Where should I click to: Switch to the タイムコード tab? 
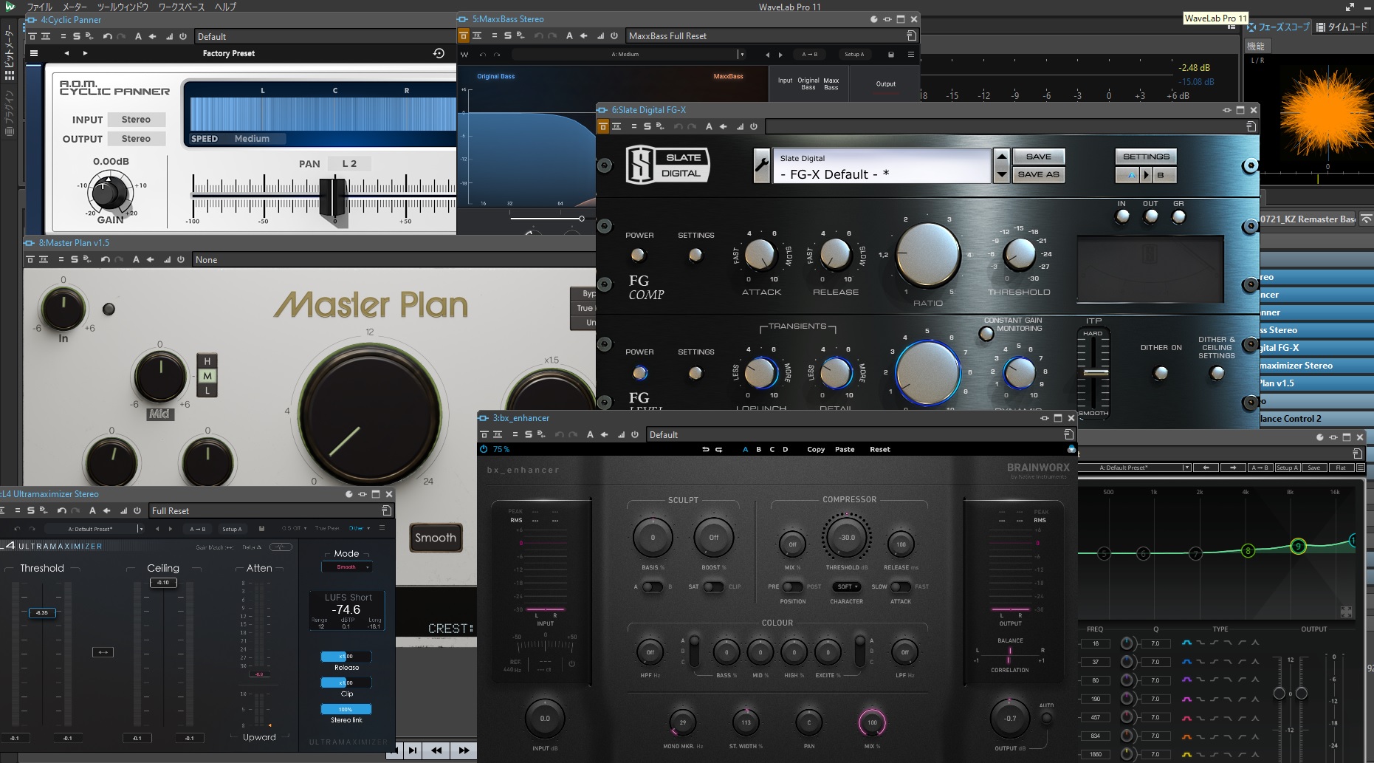point(1342,27)
